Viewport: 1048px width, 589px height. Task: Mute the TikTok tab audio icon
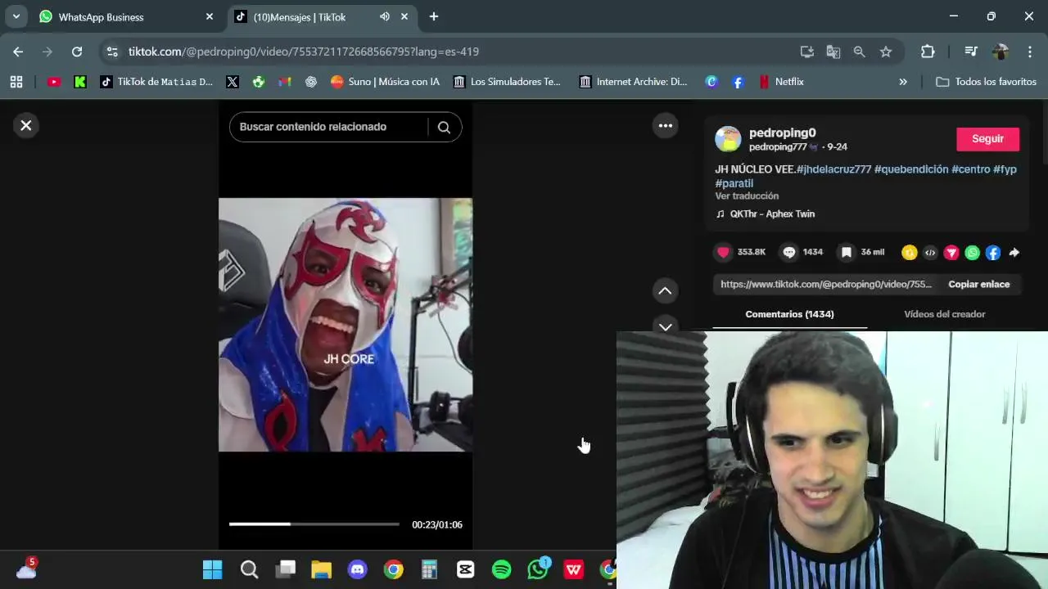[385, 16]
